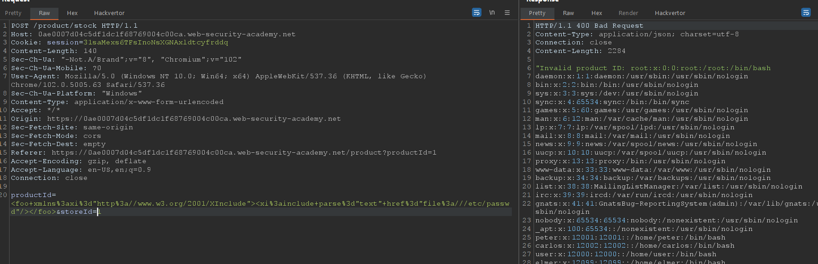Click the Accept-Language en-US header
818x264 pixels.
[x=81, y=170]
